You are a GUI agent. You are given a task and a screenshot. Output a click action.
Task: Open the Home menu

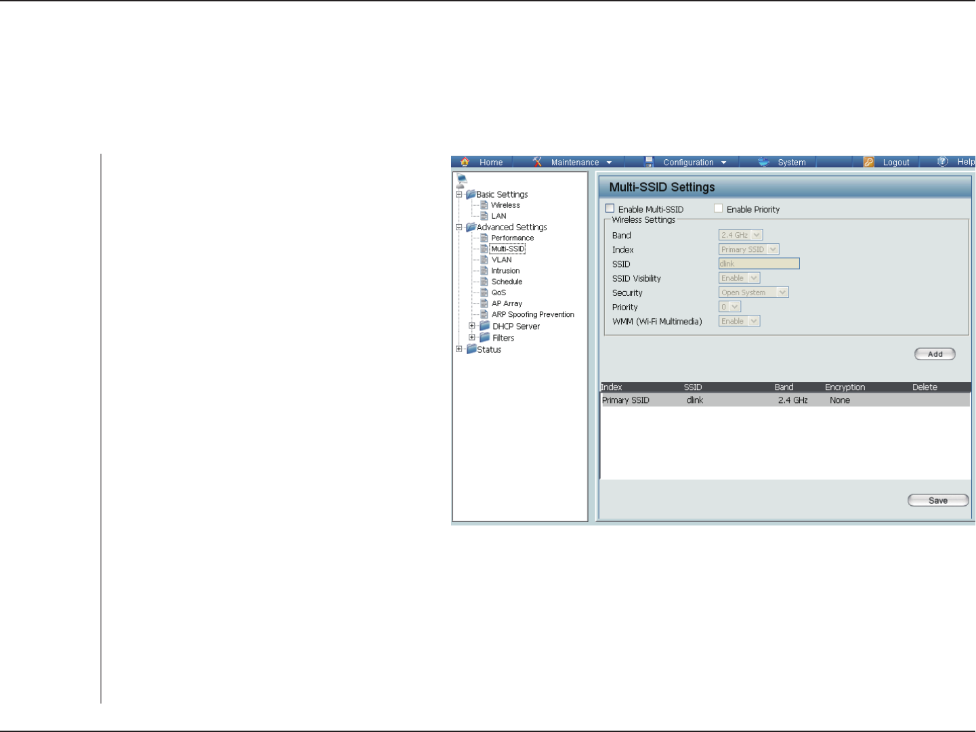click(491, 163)
